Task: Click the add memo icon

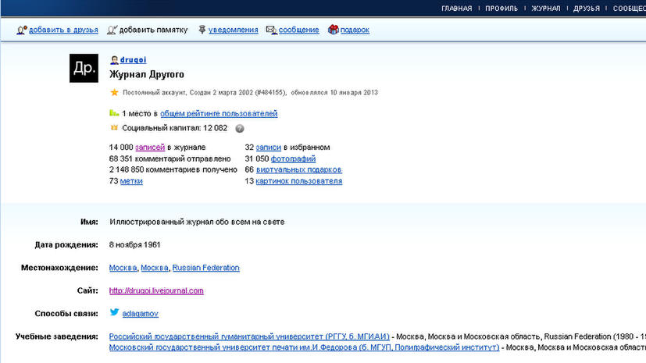Action: point(112,30)
